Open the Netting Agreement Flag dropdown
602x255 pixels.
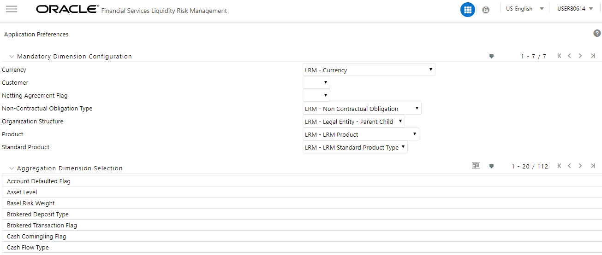316,96
